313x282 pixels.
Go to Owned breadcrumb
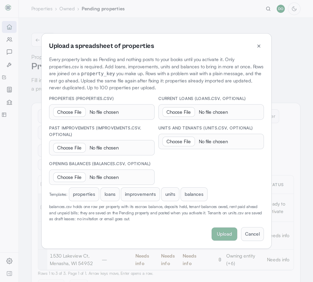coord(67,9)
